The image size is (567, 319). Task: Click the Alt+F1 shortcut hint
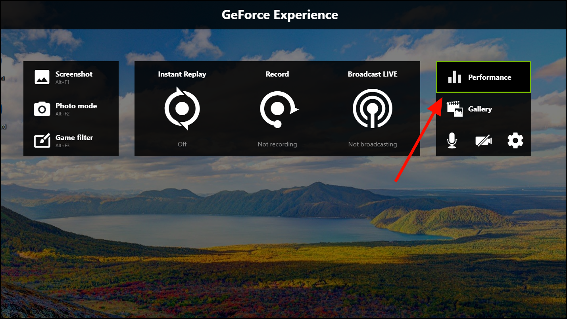[62, 82]
